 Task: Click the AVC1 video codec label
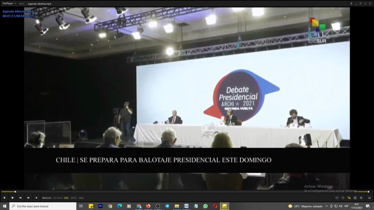click(x=74, y=198)
